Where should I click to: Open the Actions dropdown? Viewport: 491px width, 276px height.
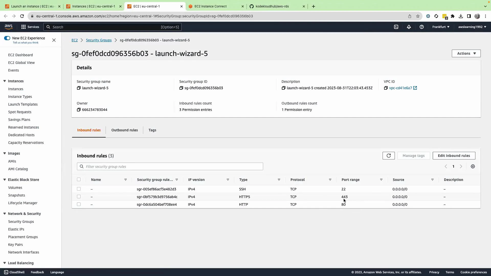[466, 53]
